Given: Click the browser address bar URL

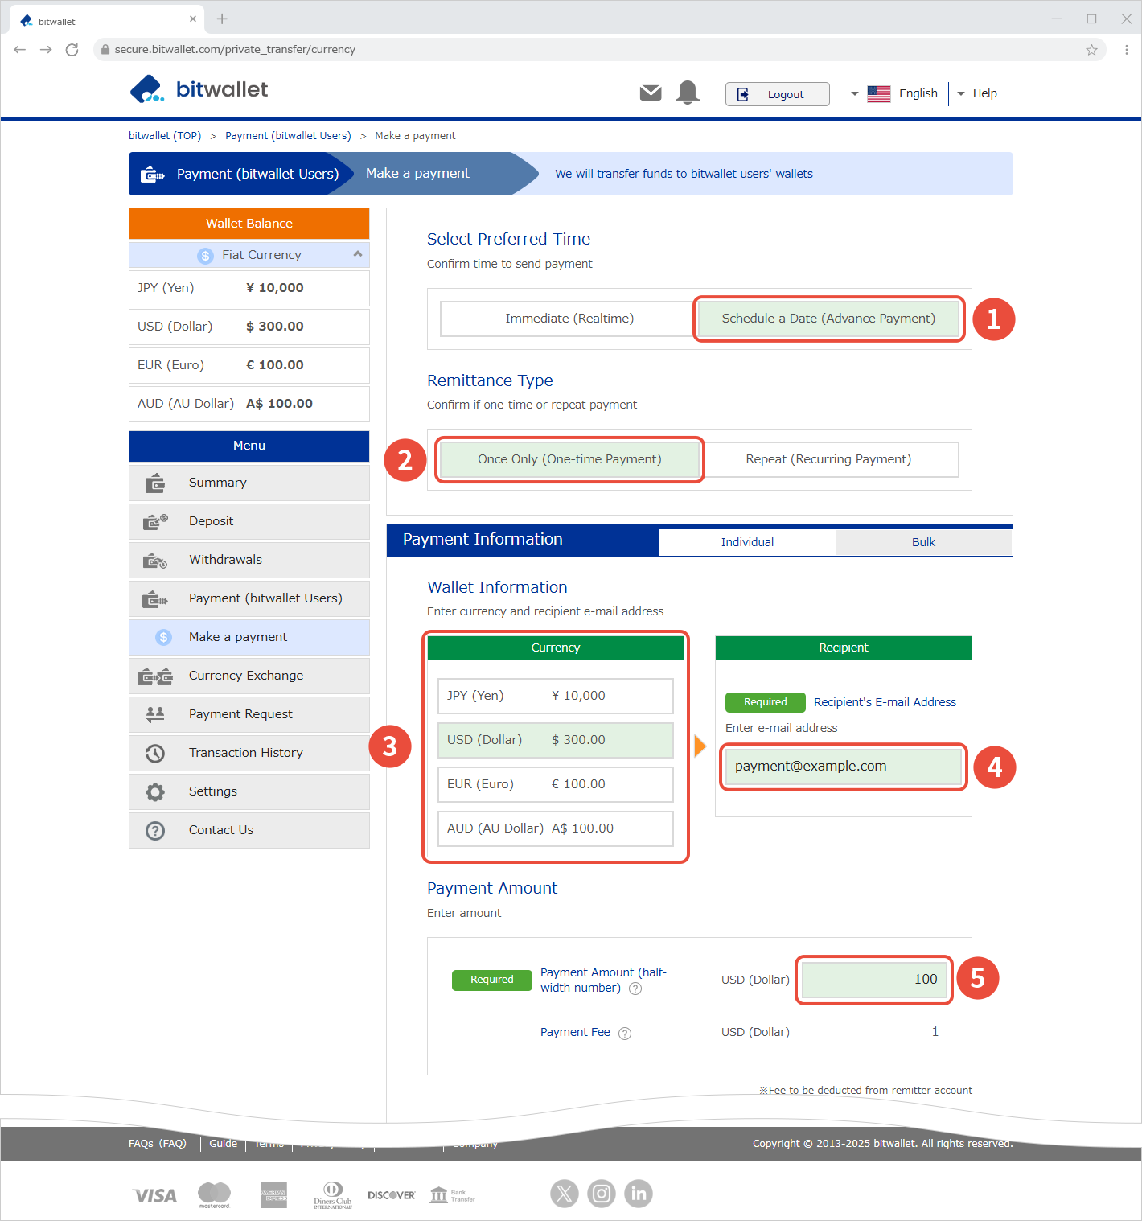Looking at the screenshot, I should pyautogui.click(x=235, y=49).
